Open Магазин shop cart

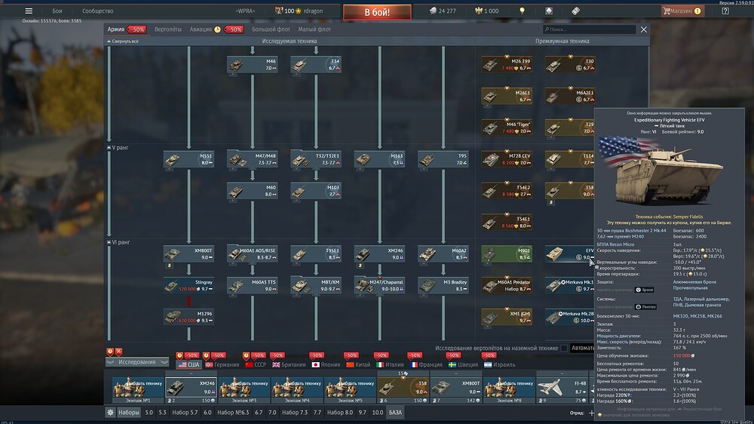682,11
